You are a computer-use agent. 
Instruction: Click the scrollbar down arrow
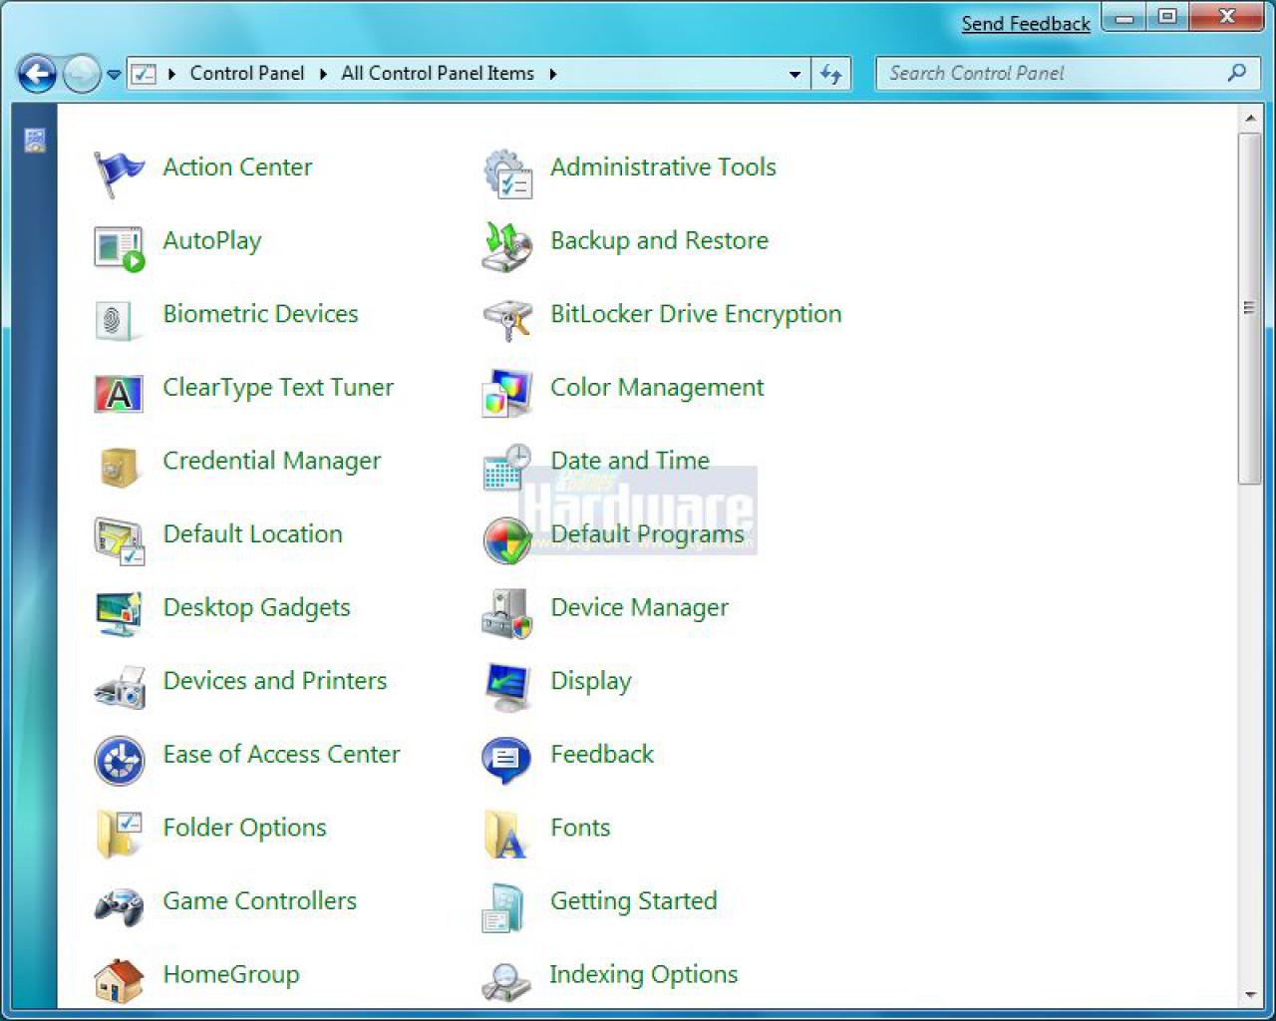(1250, 995)
